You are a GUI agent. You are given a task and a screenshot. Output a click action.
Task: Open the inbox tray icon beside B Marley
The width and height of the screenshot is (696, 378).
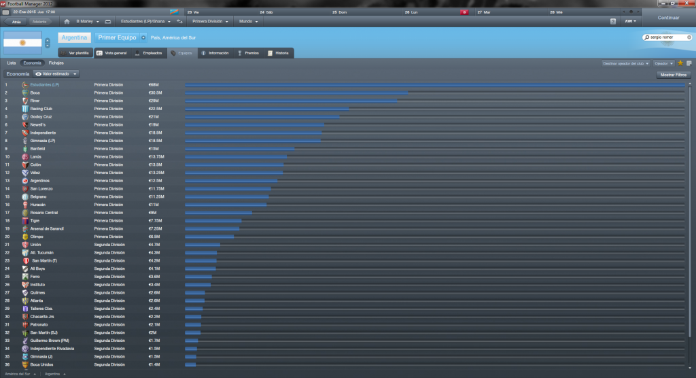tap(108, 21)
